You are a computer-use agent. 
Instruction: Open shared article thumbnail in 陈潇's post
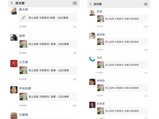tap(100, 19)
